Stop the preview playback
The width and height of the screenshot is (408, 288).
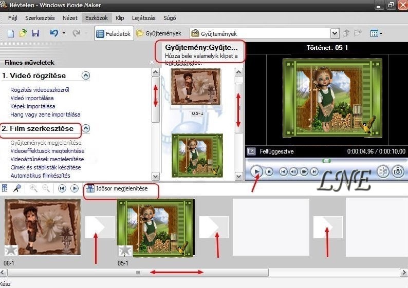click(x=269, y=171)
